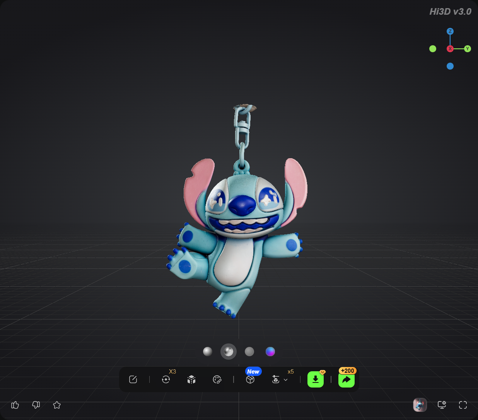Open the texture paint palette tool
The image size is (478, 420).
pyautogui.click(x=217, y=379)
